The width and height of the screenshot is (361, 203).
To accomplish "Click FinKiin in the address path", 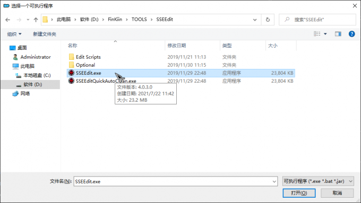I will click(x=115, y=20).
